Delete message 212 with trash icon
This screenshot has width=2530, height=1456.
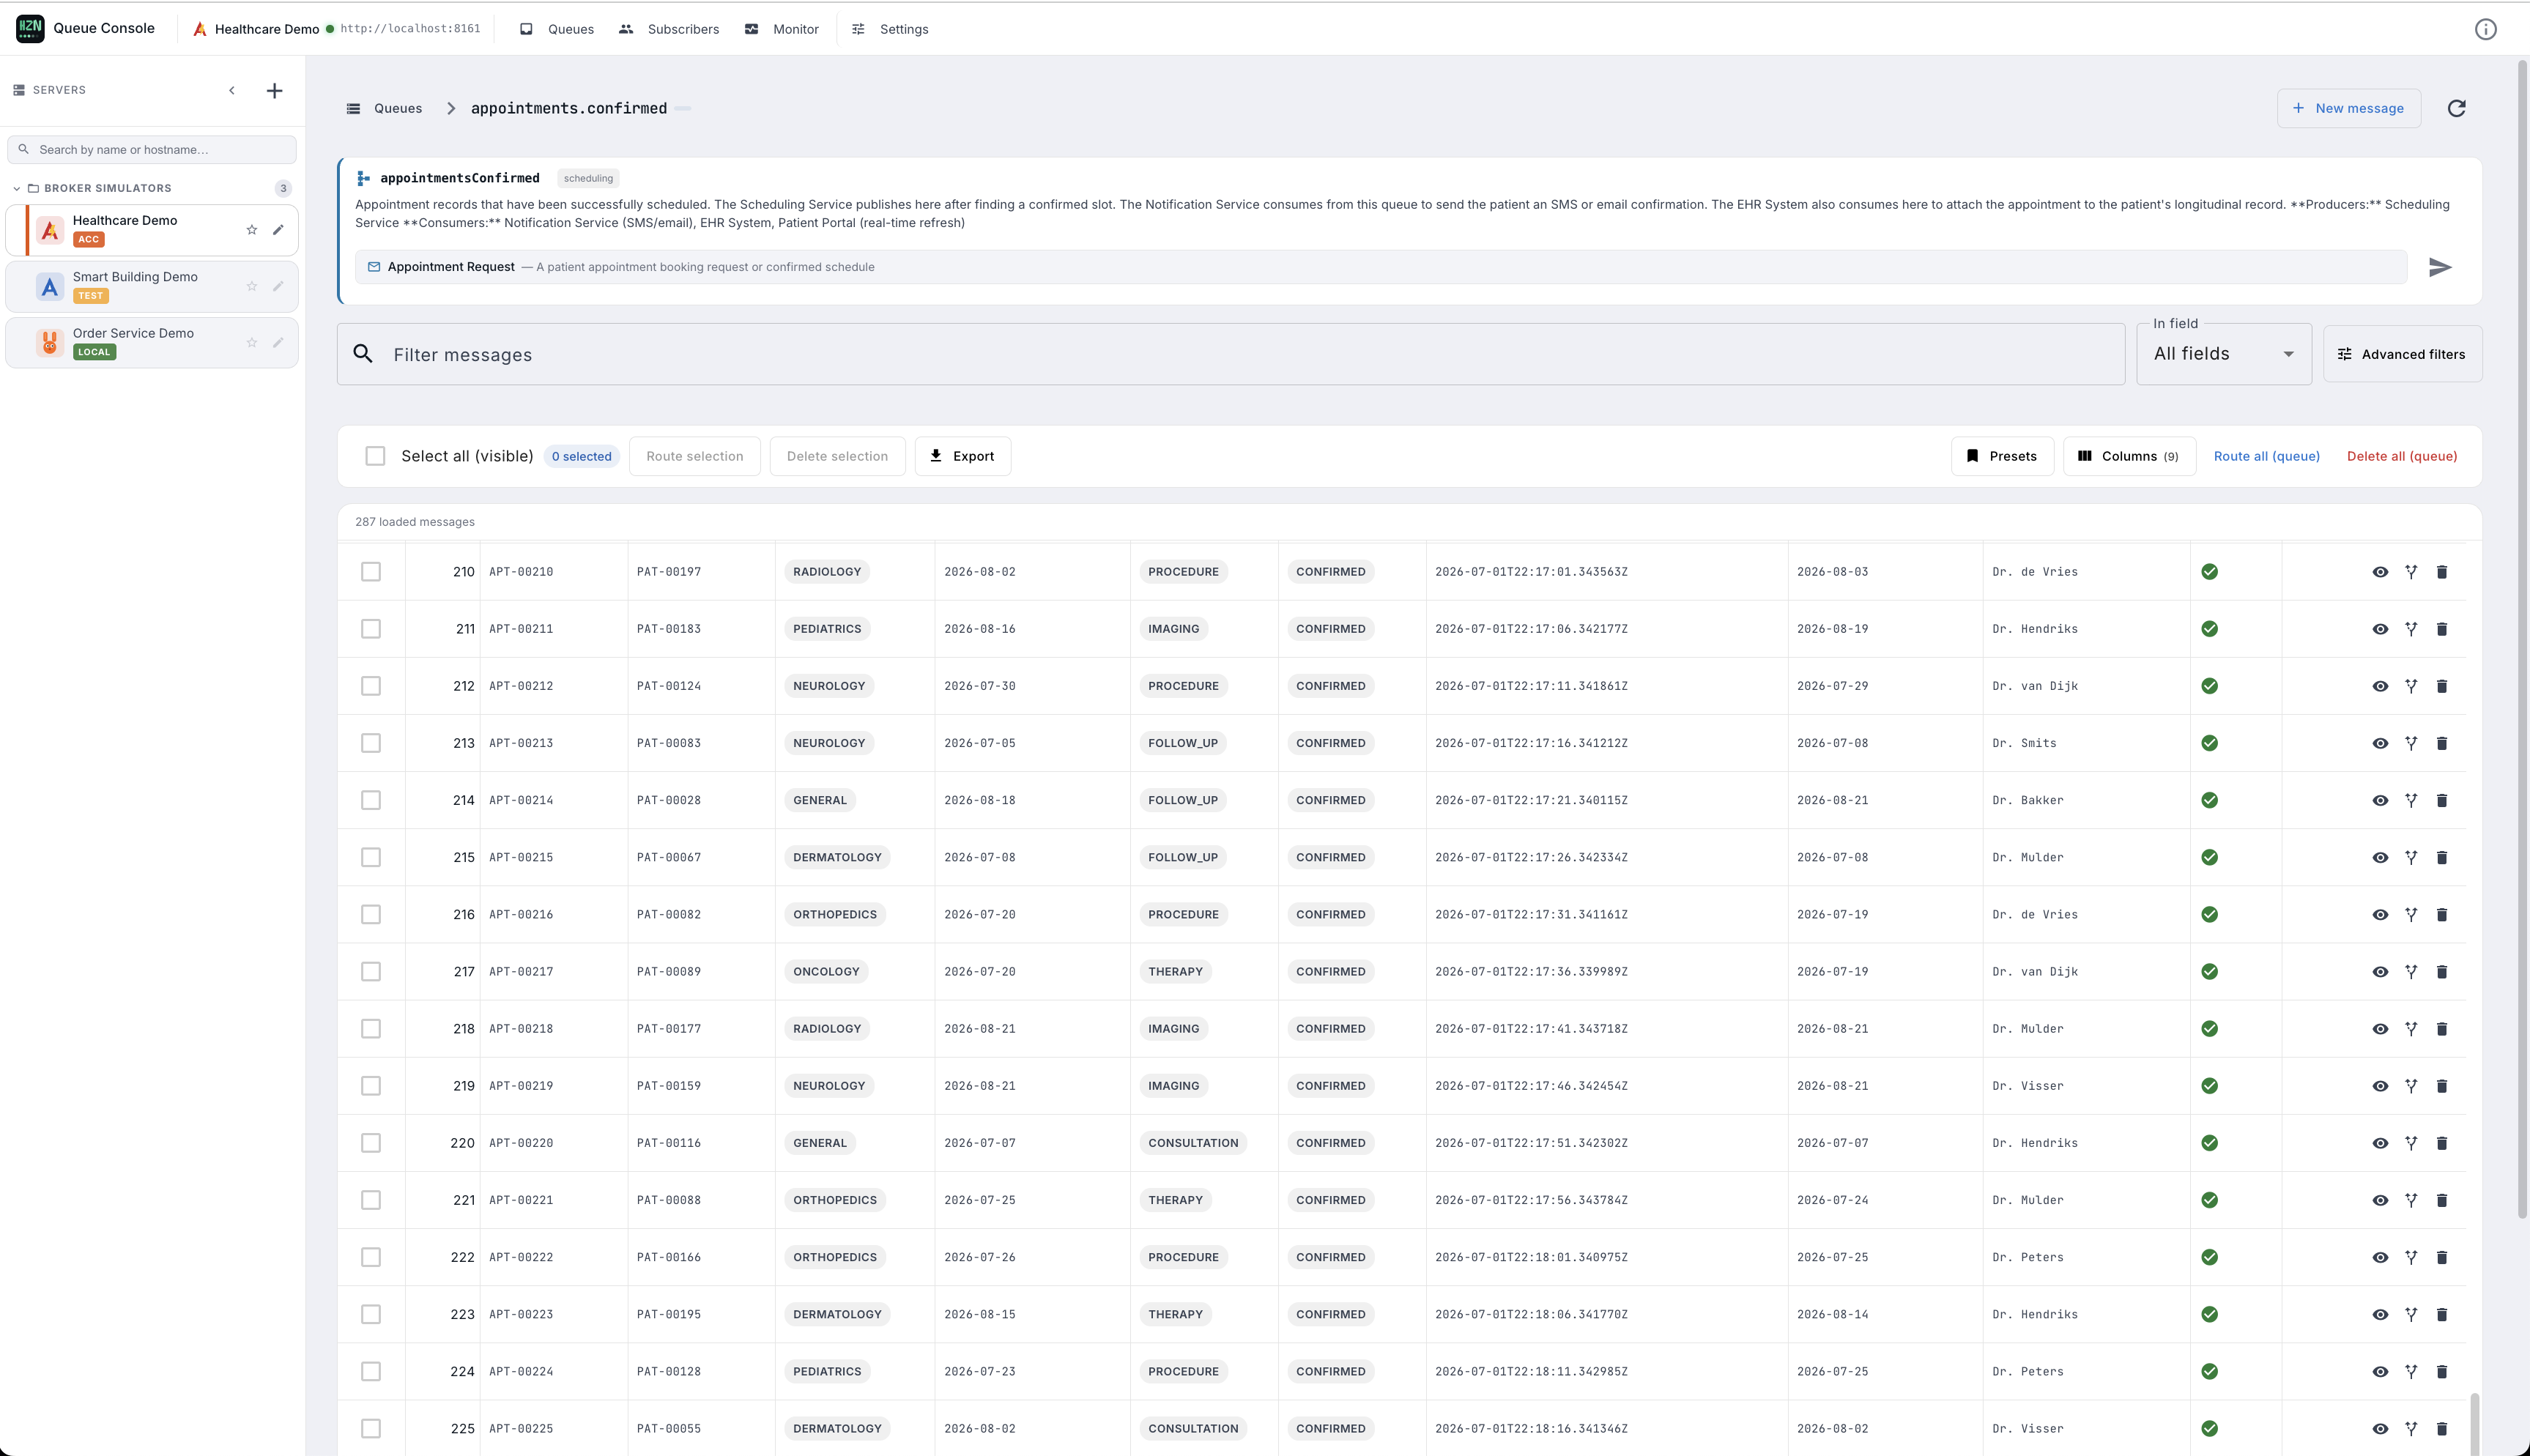pos(2441,686)
